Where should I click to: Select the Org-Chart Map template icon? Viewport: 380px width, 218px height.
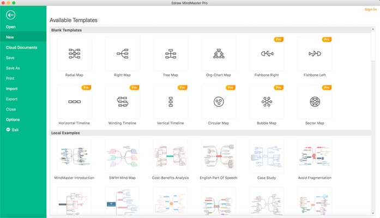click(219, 53)
